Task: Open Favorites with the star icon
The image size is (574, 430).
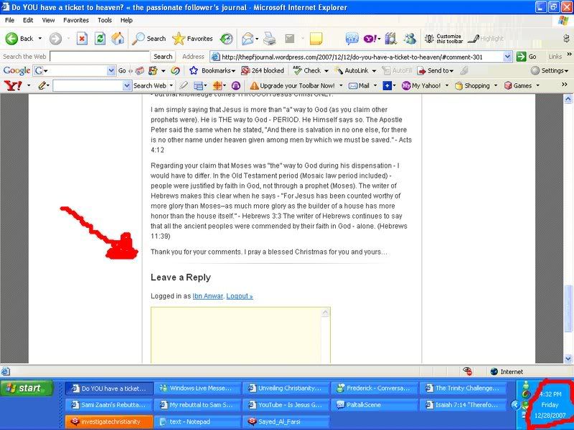Action: (179, 39)
